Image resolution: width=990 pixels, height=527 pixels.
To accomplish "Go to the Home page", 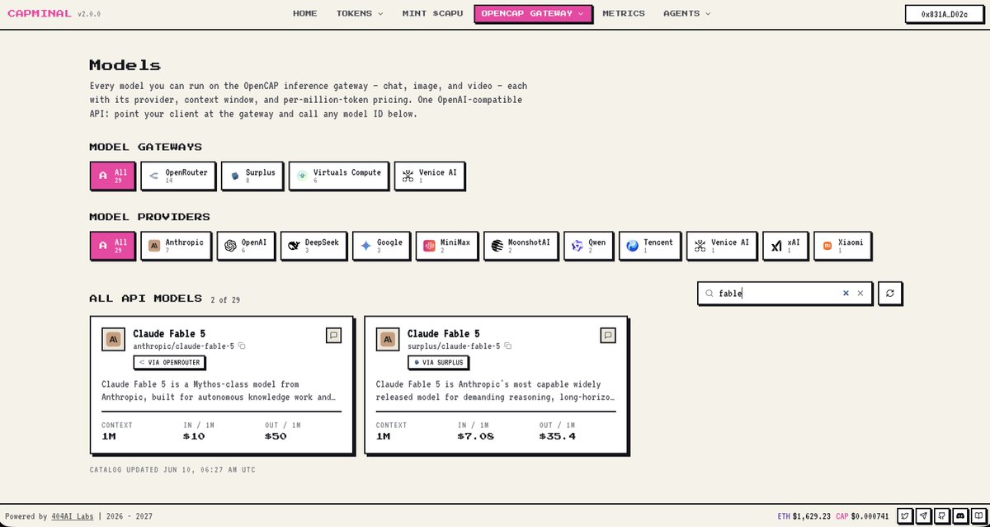I will (304, 13).
